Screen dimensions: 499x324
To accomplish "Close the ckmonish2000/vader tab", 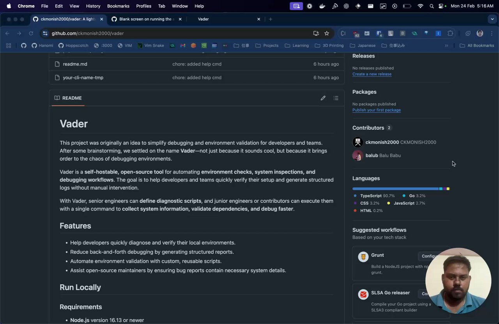I will click(x=102, y=19).
